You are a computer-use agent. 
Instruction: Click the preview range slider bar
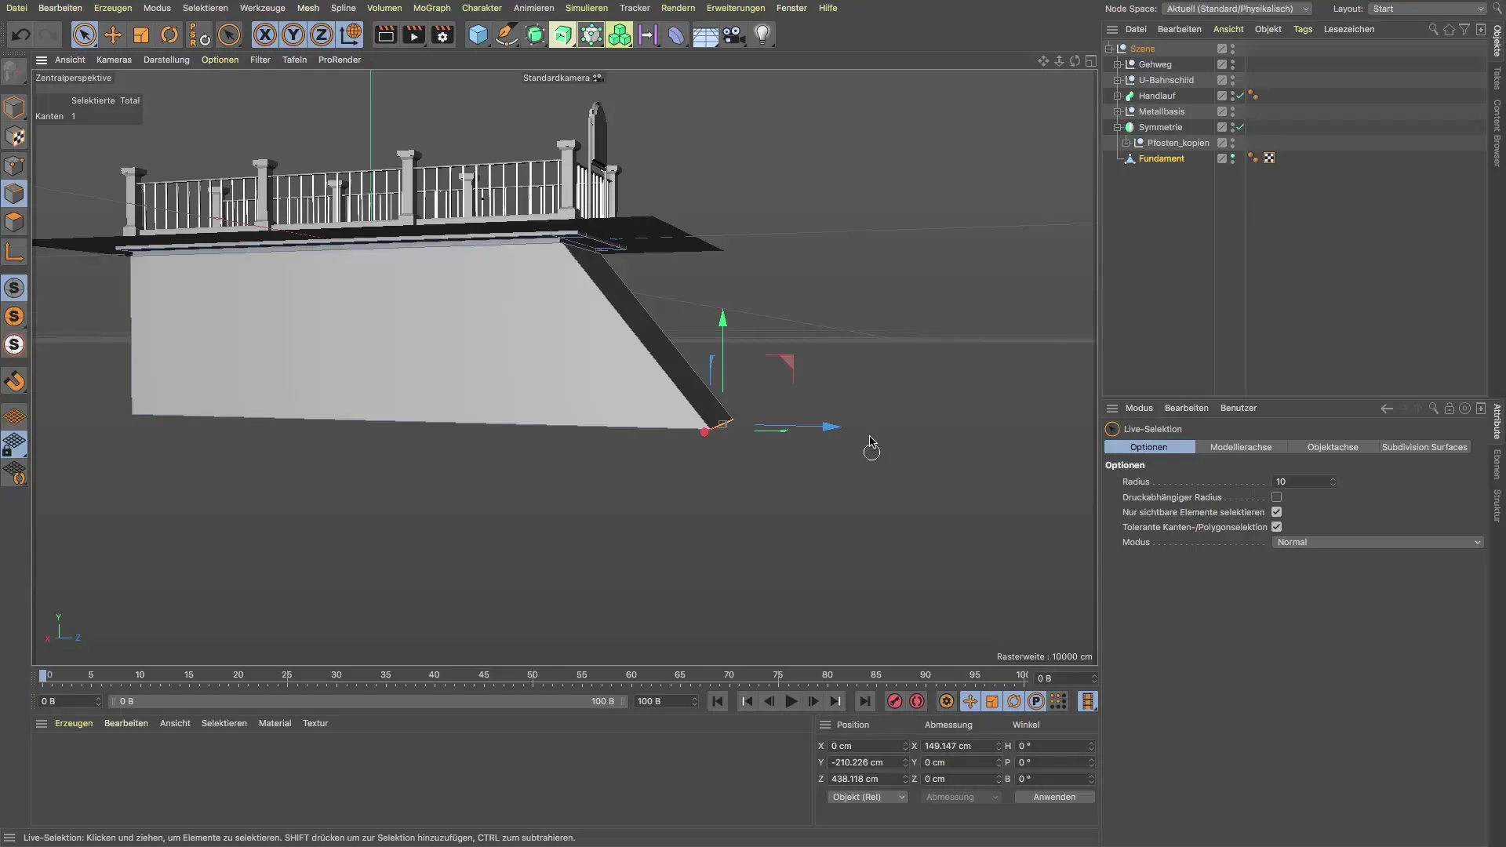click(368, 701)
